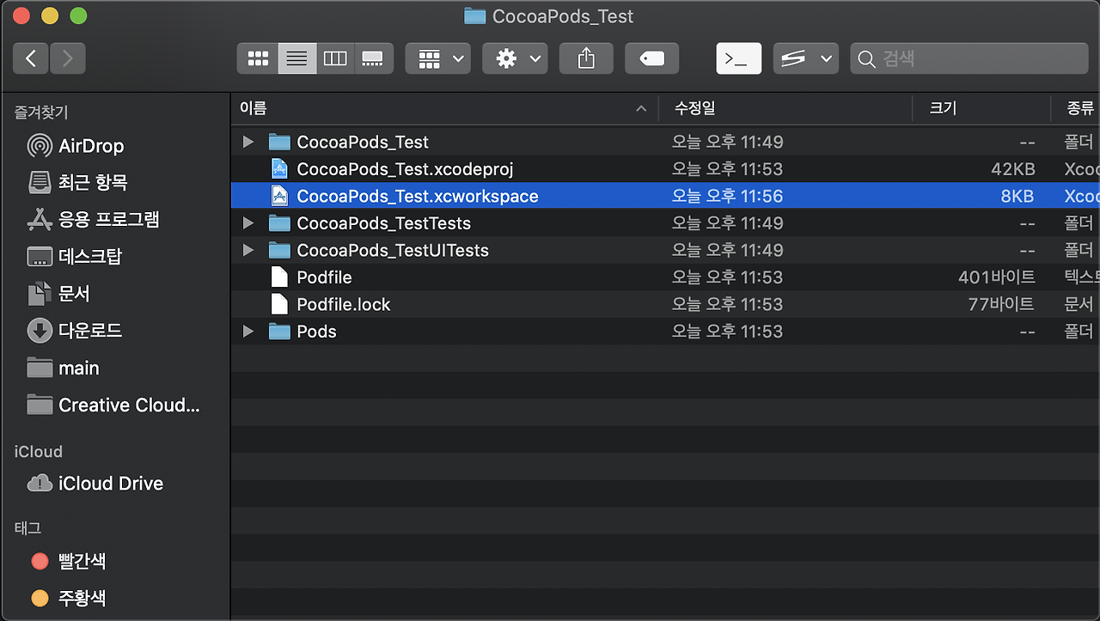Click the 77바이트 size cell
The image size is (1100, 621).
point(1001,304)
